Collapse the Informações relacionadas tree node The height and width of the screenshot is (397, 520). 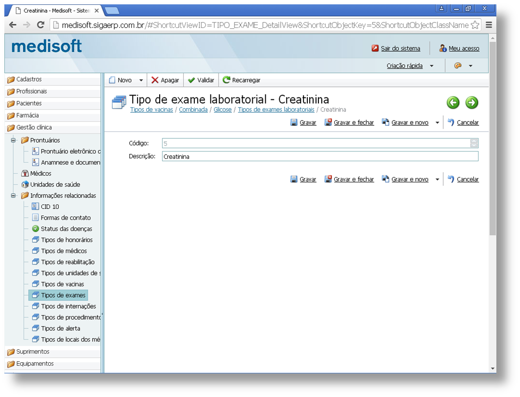coord(14,196)
